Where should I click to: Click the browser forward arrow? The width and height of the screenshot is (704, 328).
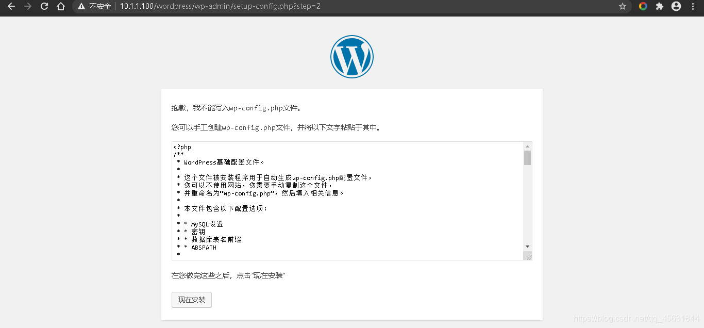tap(28, 6)
